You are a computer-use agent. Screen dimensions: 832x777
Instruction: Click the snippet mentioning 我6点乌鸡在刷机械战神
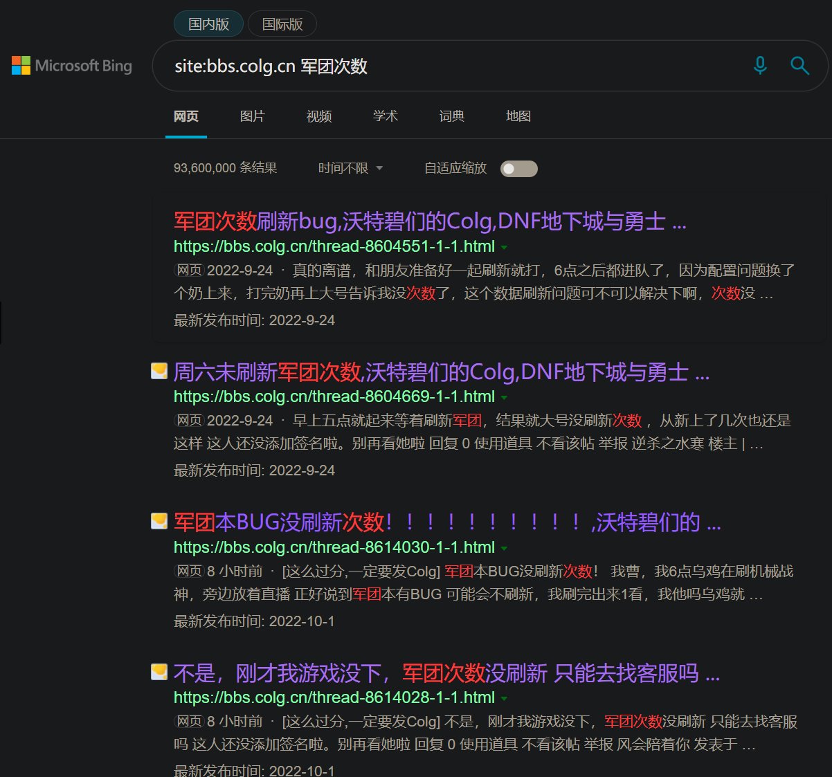click(x=484, y=583)
